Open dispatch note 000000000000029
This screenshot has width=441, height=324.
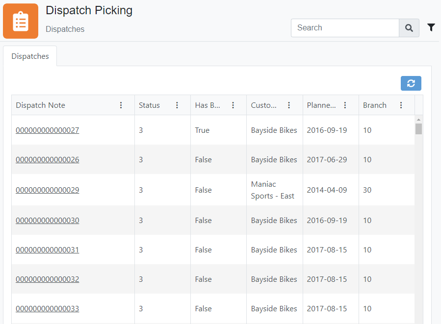[48, 190]
